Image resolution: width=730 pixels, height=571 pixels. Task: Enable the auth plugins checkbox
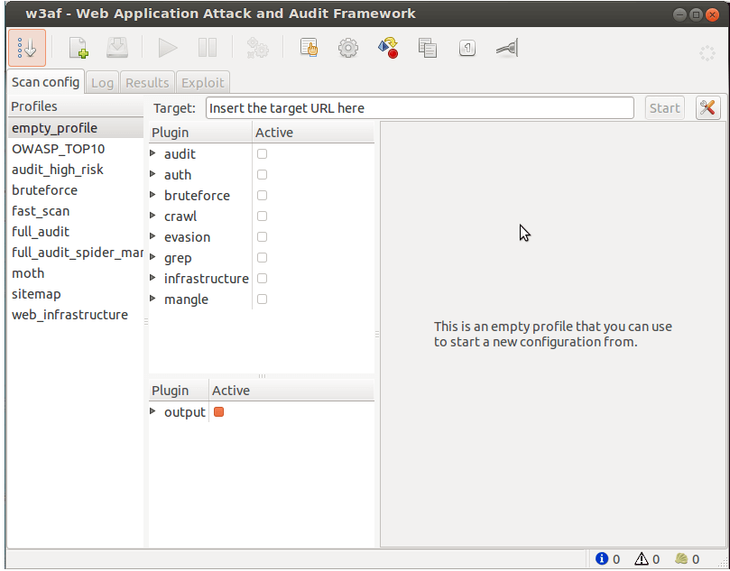pyautogui.click(x=262, y=174)
